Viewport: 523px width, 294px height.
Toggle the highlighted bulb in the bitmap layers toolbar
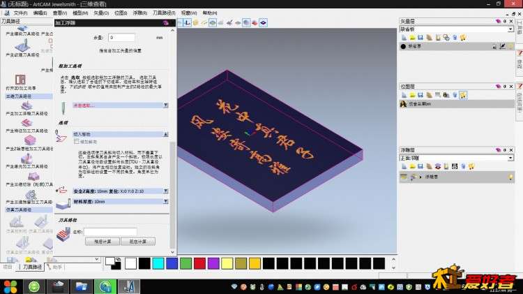463,95
